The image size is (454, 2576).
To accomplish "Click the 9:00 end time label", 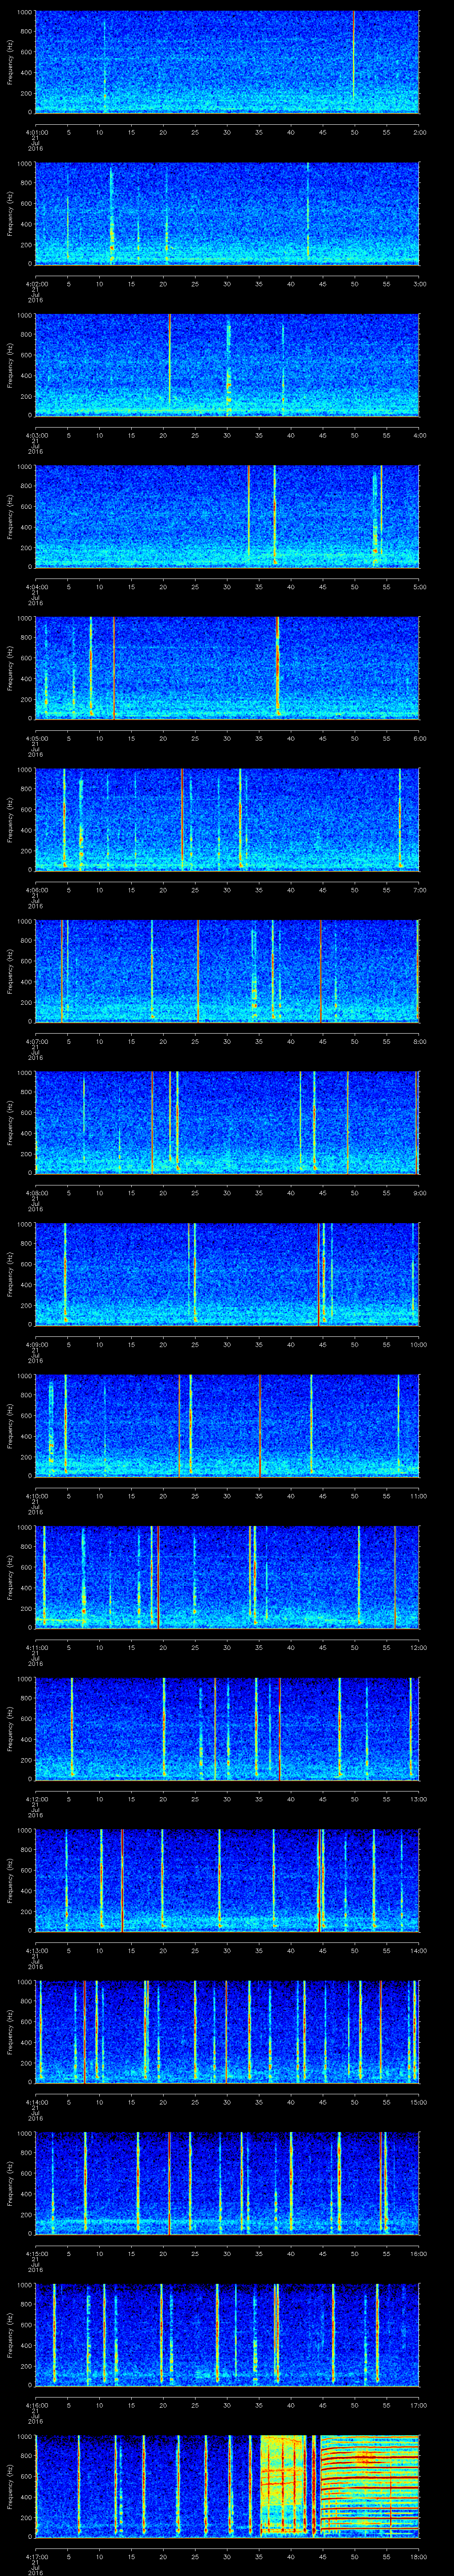I will coord(419,1192).
